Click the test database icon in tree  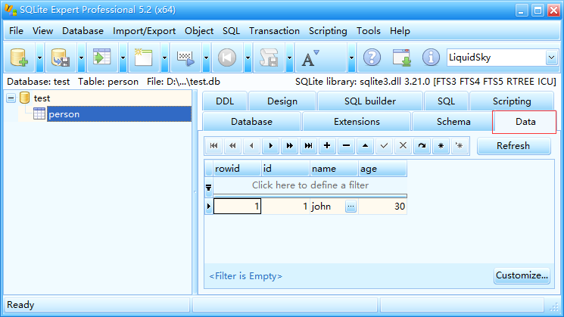point(24,98)
